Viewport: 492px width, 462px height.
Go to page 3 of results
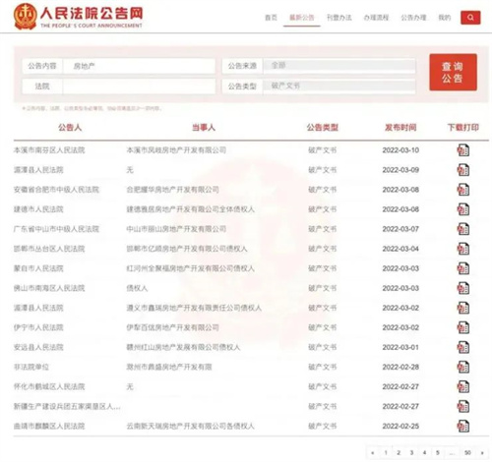click(411, 453)
